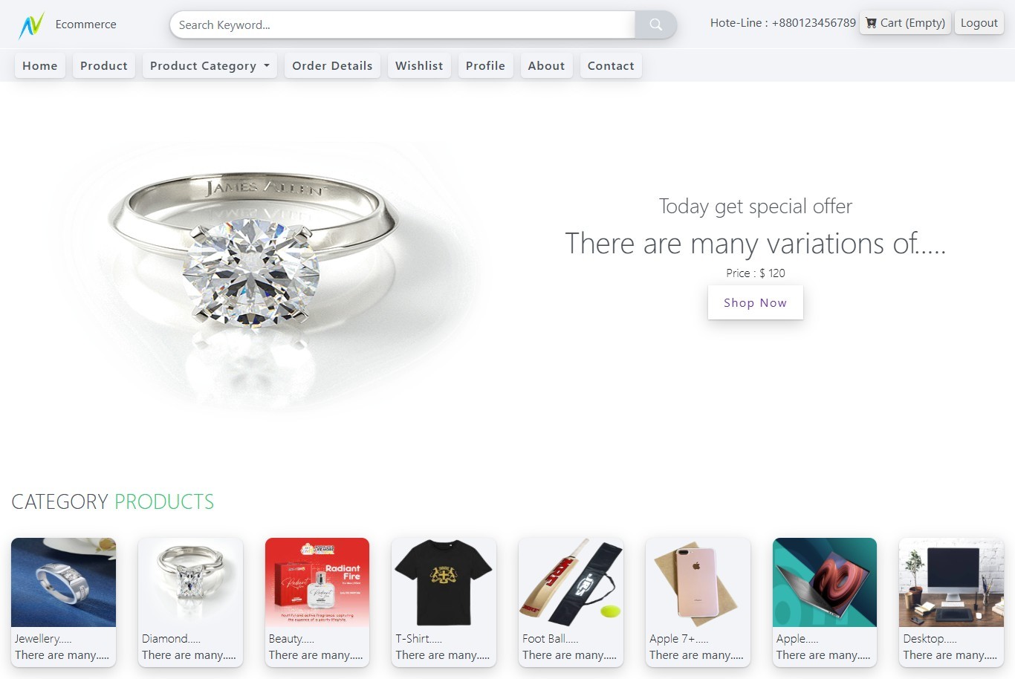Open the Beauty perfume category image

tap(317, 582)
